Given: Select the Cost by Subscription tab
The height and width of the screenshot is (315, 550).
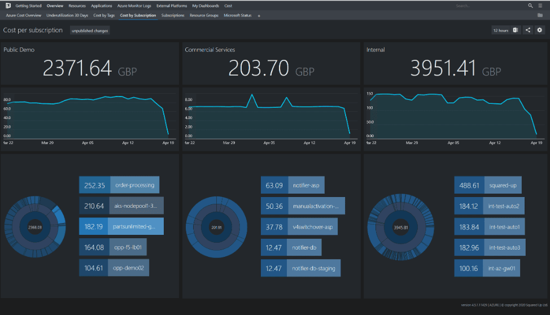Looking at the screenshot, I should point(138,15).
